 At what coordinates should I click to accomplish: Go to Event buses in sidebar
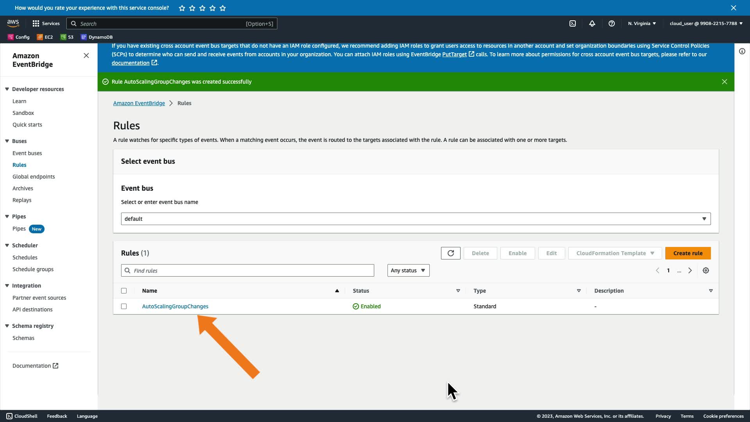pyautogui.click(x=27, y=153)
